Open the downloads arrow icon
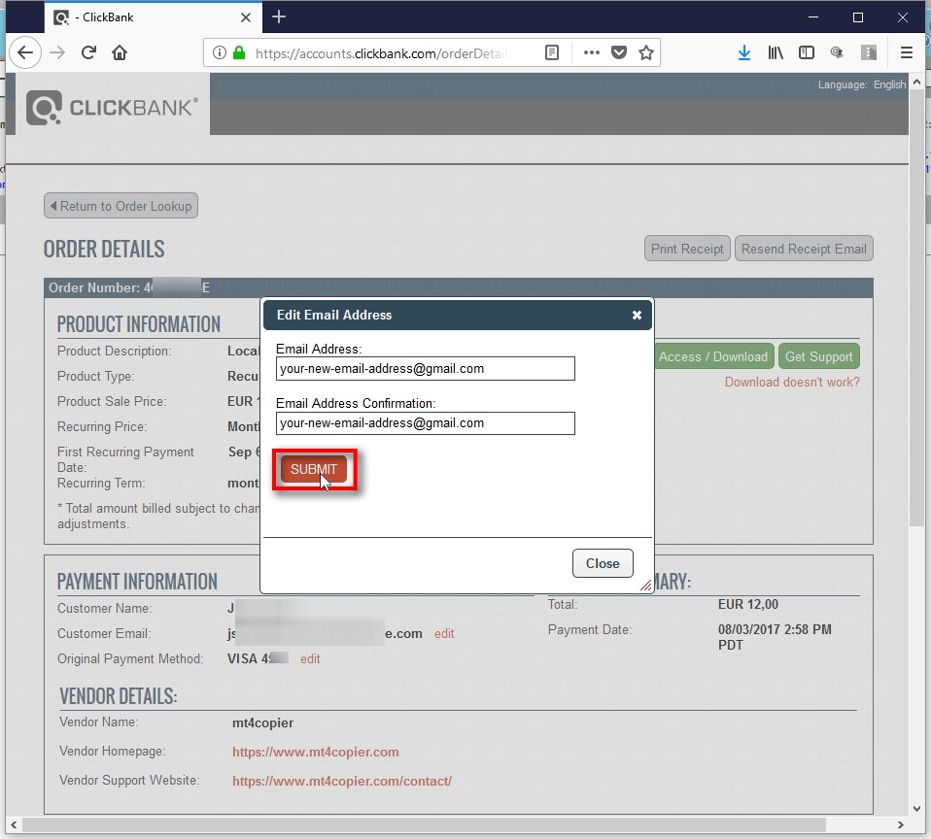931x839 pixels. pos(744,52)
